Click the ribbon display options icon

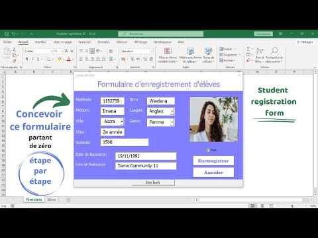(x=280, y=34)
